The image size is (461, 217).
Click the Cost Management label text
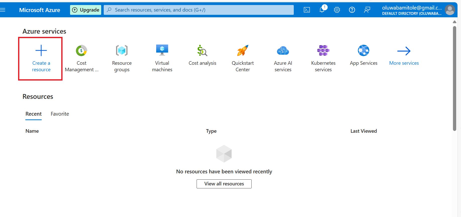coord(82,66)
